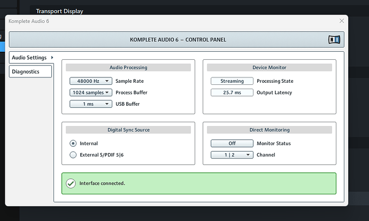Click the Output Latency label

274,92
